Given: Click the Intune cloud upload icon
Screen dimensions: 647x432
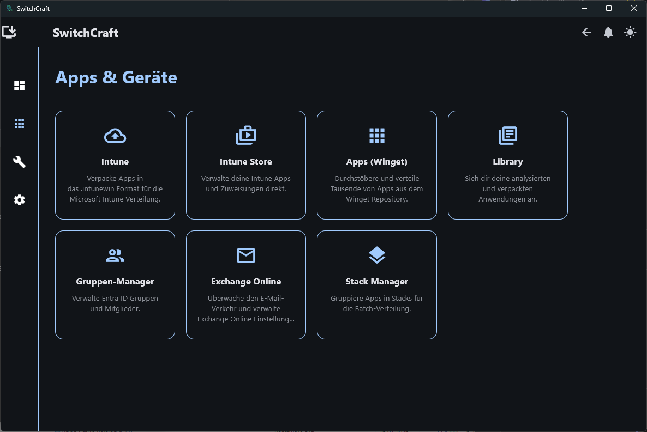Looking at the screenshot, I should [115, 136].
